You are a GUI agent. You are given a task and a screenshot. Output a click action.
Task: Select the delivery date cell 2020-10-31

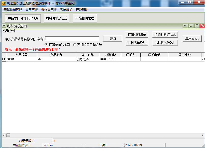[110, 59]
